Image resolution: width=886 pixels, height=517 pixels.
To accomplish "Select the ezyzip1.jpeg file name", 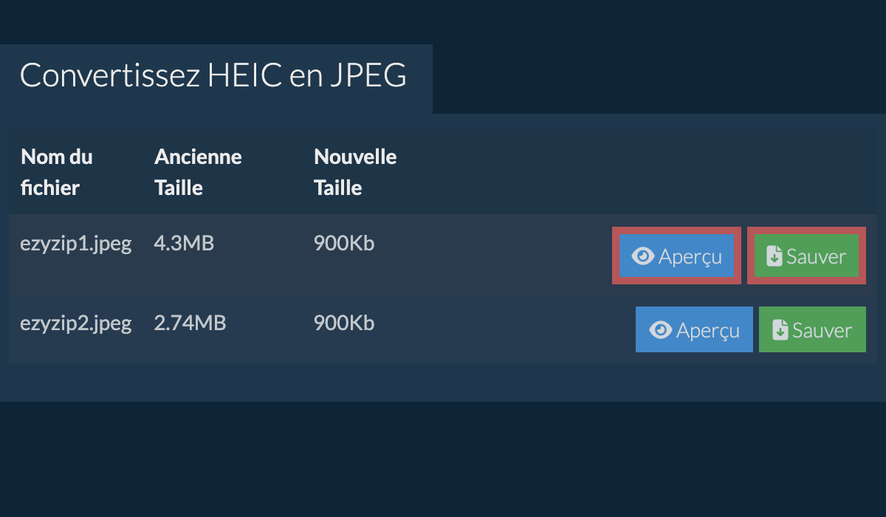I will click(76, 244).
